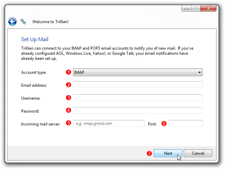225x169 pixels.
Task: Click the Trillian logo icon
Action: pyautogui.click(x=23, y=21)
